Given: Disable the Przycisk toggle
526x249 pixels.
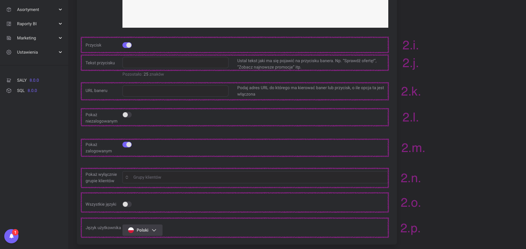Looking at the screenshot, I should (x=127, y=45).
